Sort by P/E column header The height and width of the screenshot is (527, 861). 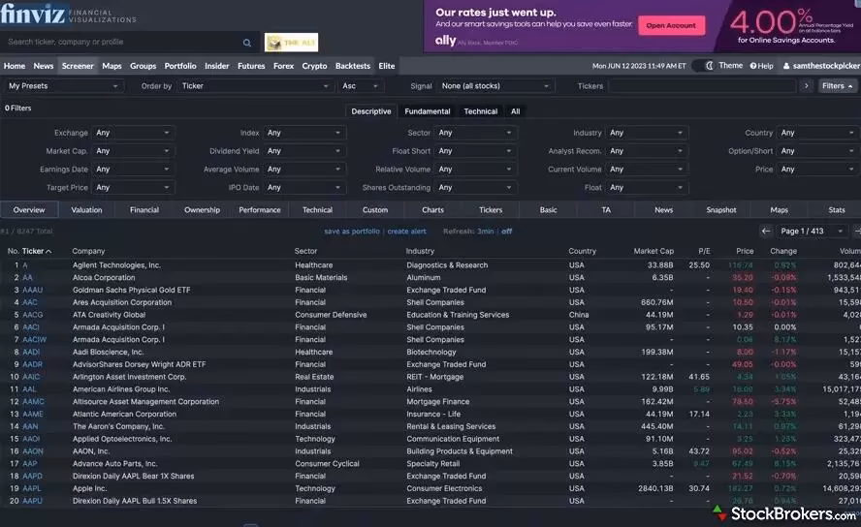coord(704,251)
